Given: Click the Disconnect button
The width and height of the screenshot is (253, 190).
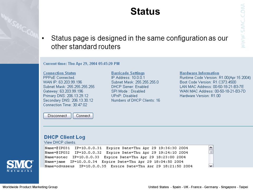Looking at the screenshot, I should pyautogui.click(x=57, y=116).
